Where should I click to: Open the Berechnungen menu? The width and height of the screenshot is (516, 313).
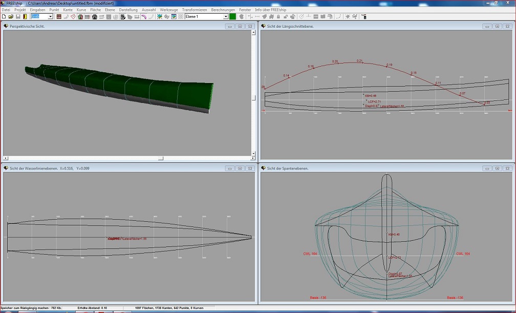click(x=223, y=10)
